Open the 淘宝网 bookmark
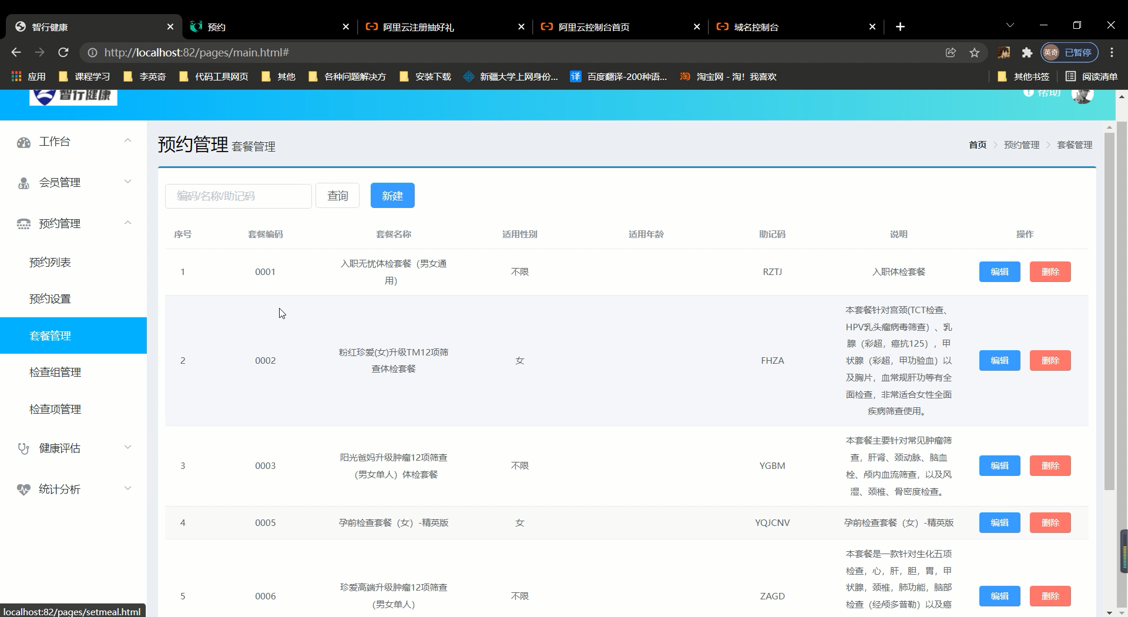Screen dimensions: 1128x617 pyautogui.click(x=728, y=76)
